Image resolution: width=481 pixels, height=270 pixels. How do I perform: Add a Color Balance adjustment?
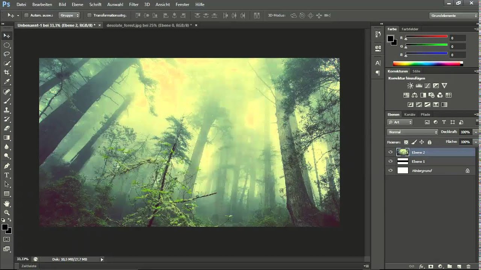coord(414,95)
